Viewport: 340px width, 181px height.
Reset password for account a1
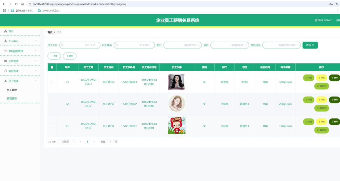click(322, 130)
